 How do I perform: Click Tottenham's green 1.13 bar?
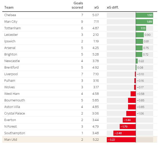click(141, 28)
